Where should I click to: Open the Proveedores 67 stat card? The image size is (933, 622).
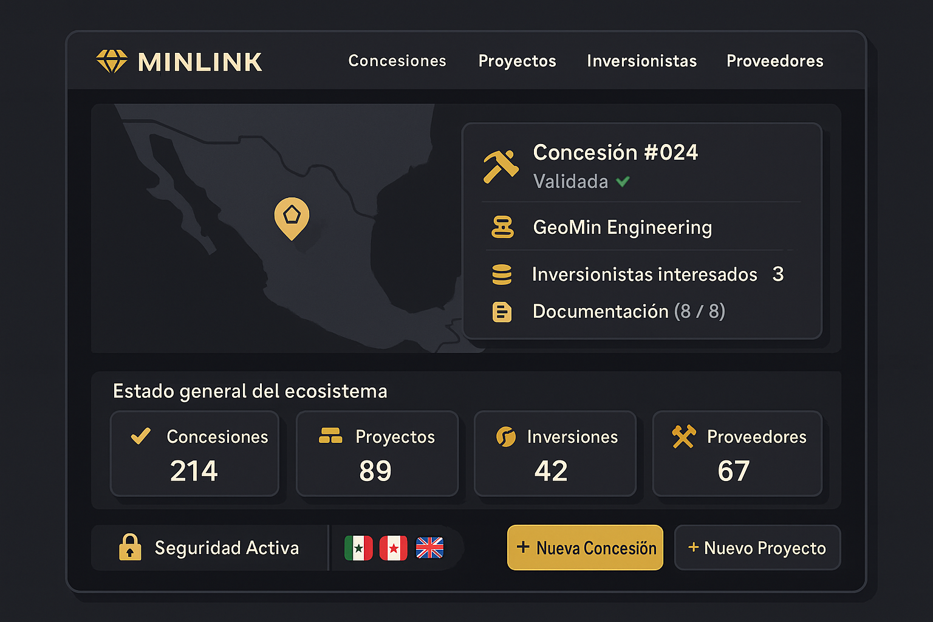click(x=737, y=454)
